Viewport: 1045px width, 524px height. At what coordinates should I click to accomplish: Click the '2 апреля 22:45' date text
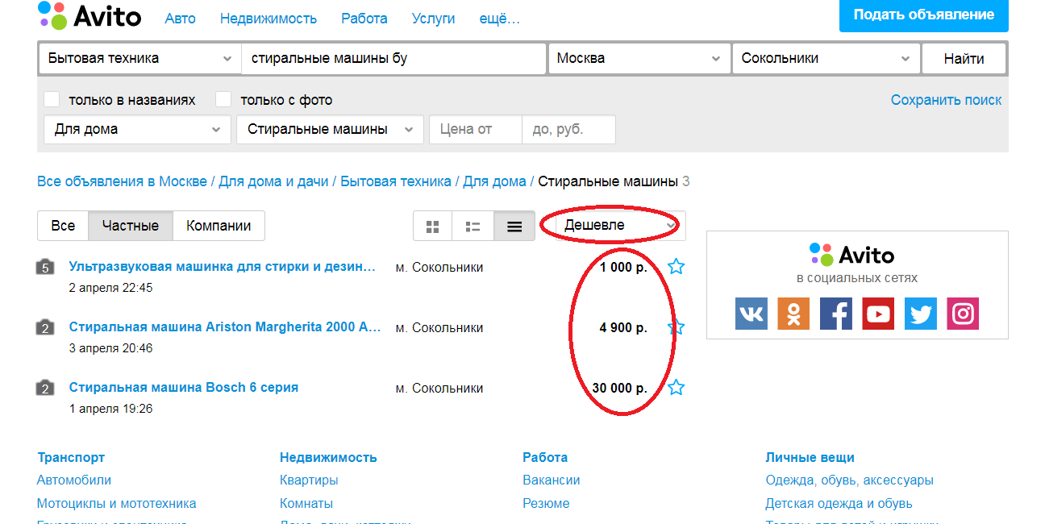click(110, 288)
